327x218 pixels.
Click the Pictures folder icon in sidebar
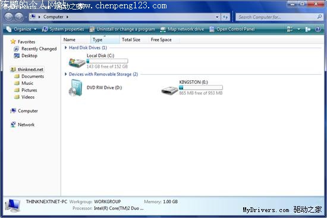17,90
